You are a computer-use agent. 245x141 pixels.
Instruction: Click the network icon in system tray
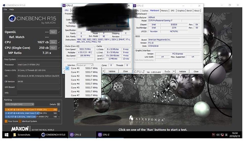[222, 135]
